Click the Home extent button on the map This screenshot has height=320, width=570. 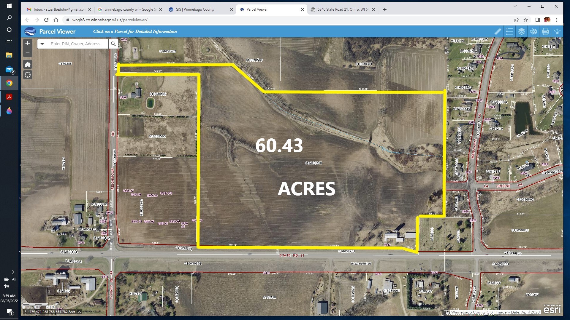tap(27, 64)
